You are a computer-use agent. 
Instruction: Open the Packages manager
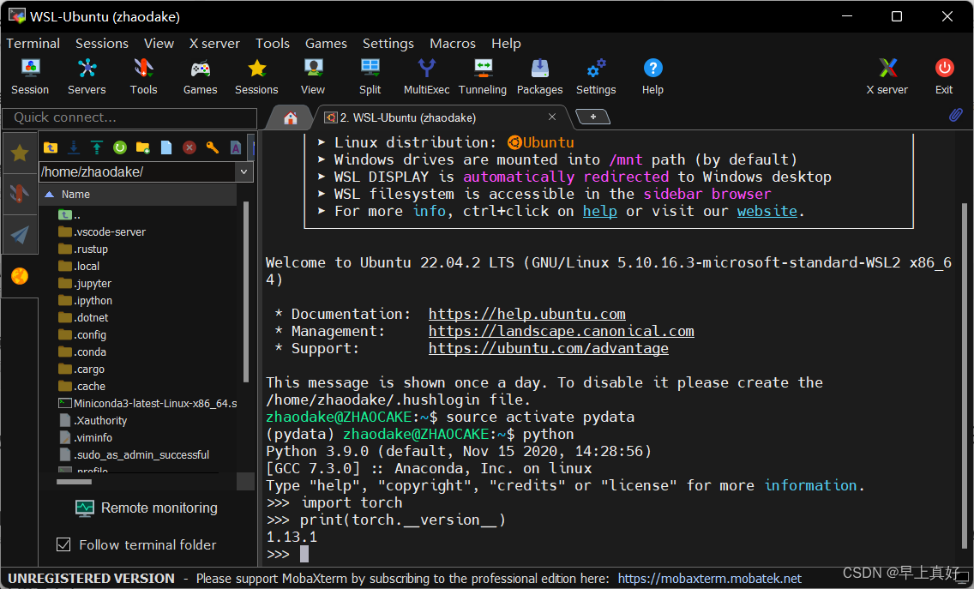click(x=540, y=76)
